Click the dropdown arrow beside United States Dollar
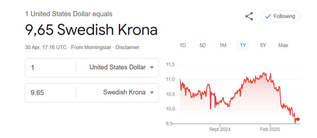The image size is (317, 138). click(x=152, y=68)
